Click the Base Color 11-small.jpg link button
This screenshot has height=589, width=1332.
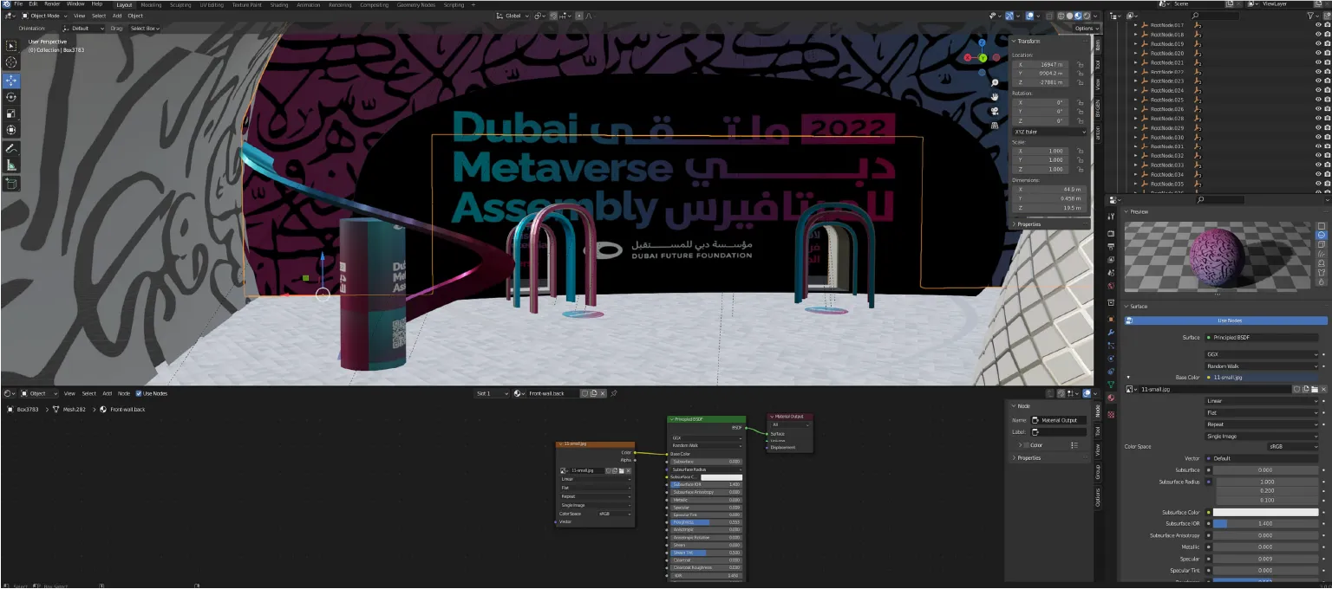(x=1262, y=378)
